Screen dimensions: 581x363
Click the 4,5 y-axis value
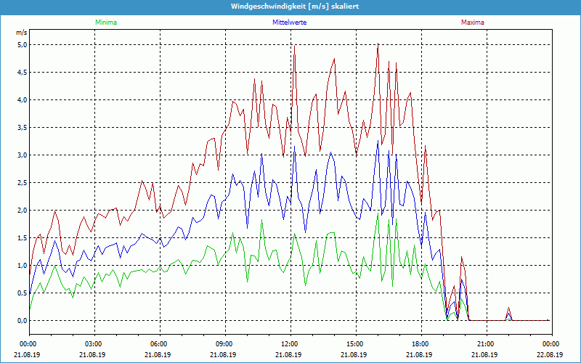coord(23,72)
